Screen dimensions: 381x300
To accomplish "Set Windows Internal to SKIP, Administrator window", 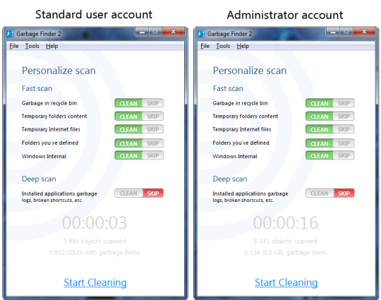I will tap(344, 155).
